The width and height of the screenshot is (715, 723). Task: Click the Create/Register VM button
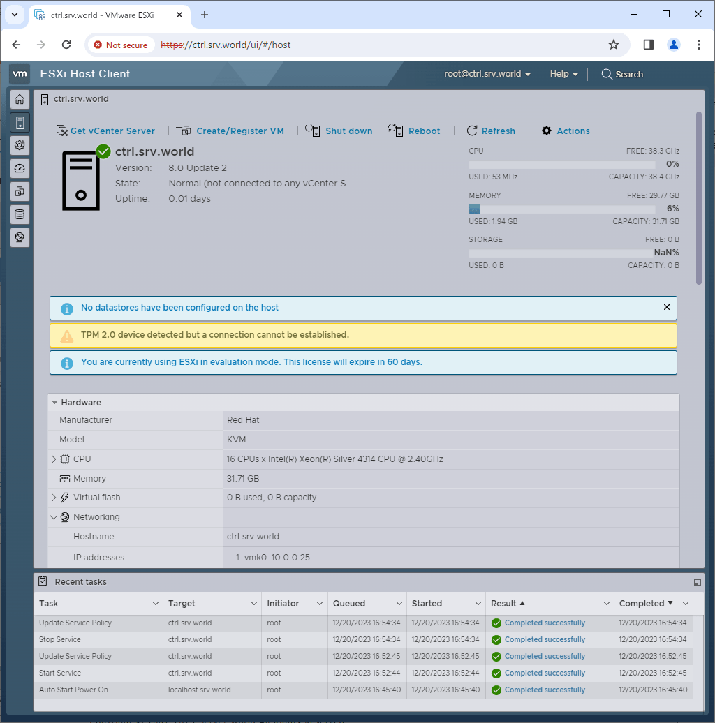(233, 131)
